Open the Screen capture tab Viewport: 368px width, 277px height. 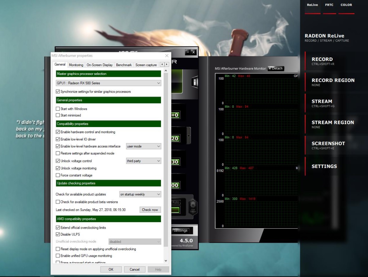146,65
